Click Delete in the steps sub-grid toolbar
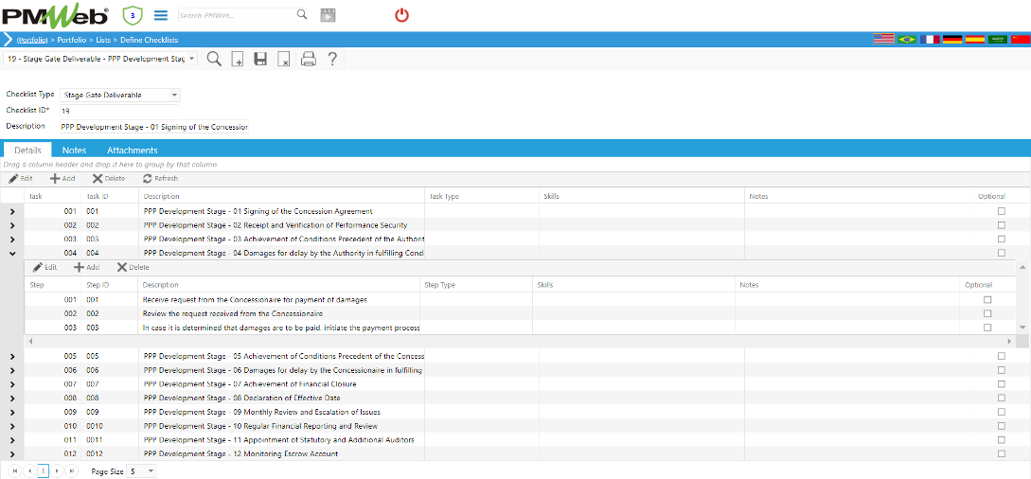The width and height of the screenshot is (1031, 479). 133,267
